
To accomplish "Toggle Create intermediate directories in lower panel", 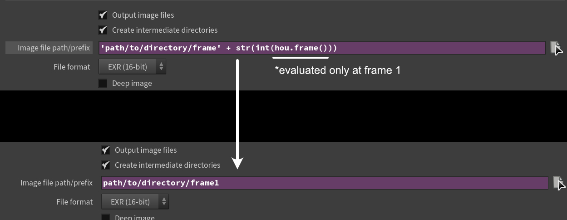I will pos(106,165).
